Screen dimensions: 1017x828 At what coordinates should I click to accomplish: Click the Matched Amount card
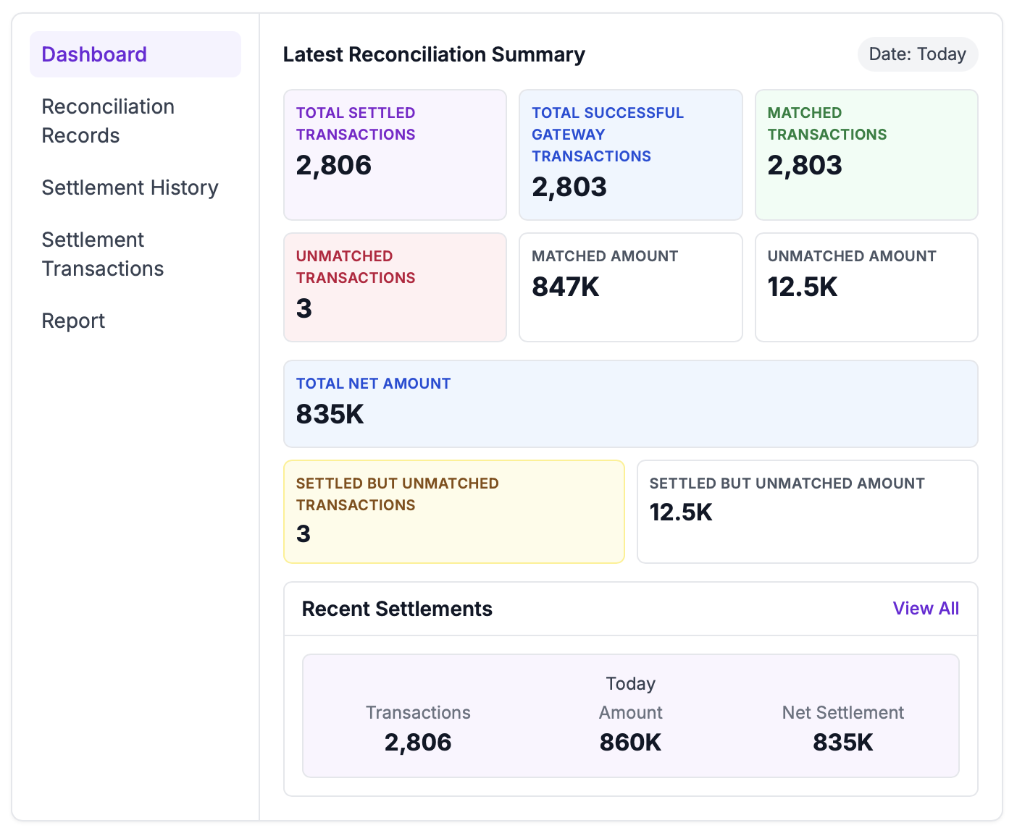630,287
